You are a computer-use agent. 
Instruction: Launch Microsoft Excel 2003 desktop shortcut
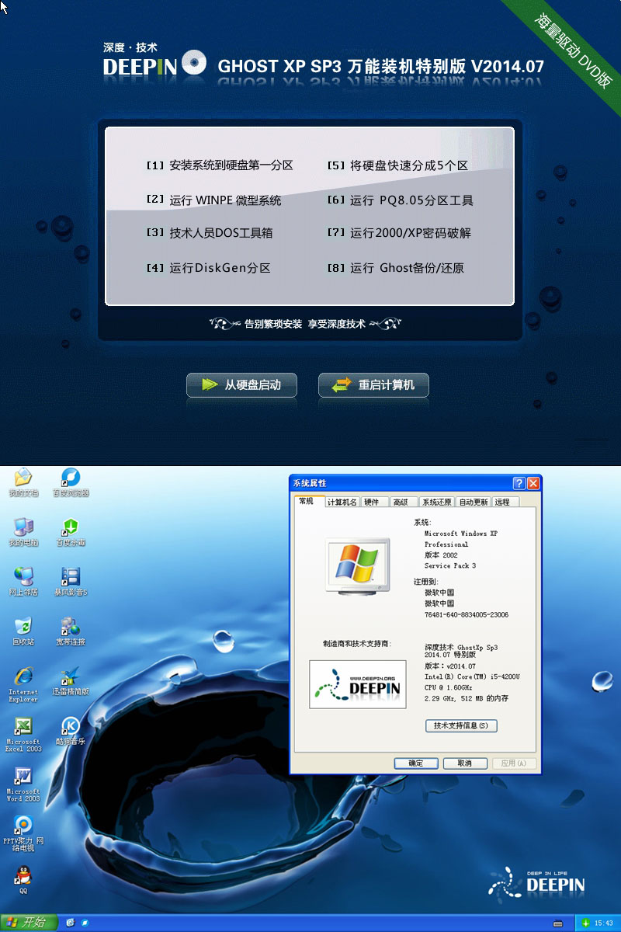pos(23,734)
